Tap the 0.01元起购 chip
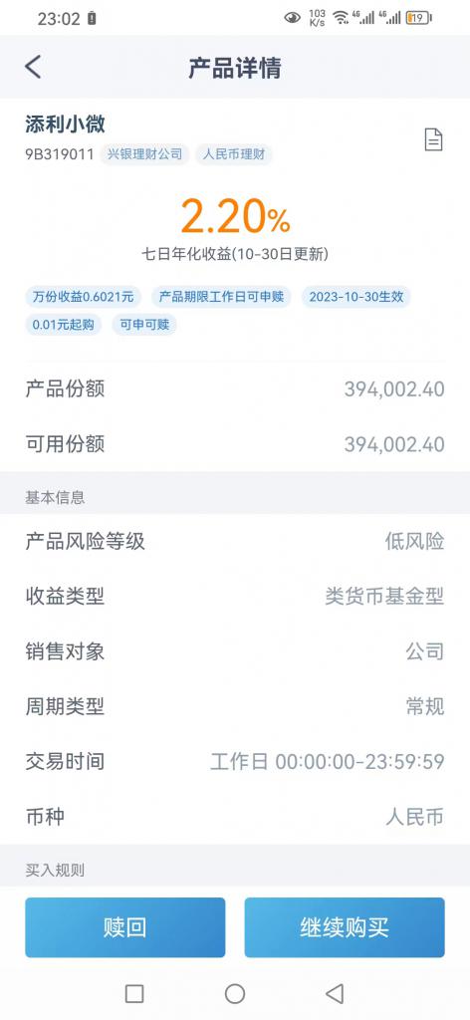The image size is (470, 1020). click(x=64, y=324)
